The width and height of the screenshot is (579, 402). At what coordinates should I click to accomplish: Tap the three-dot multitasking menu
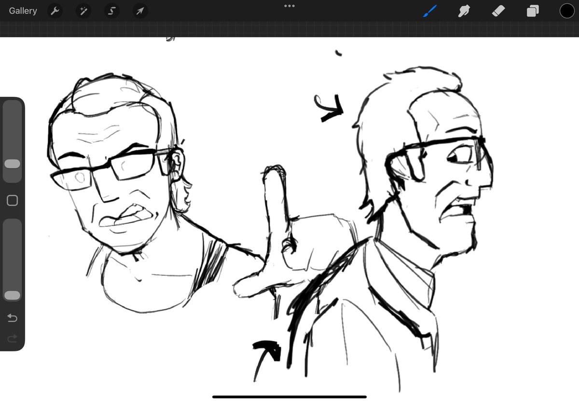(x=289, y=6)
